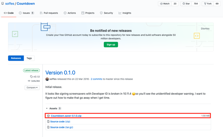Click the repository book icon beside soffes
The width and height of the screenshot is (223, 137).
(x=2, y=3)
